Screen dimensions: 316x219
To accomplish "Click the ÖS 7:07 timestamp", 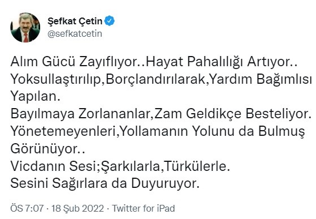I will coord(27,208).
